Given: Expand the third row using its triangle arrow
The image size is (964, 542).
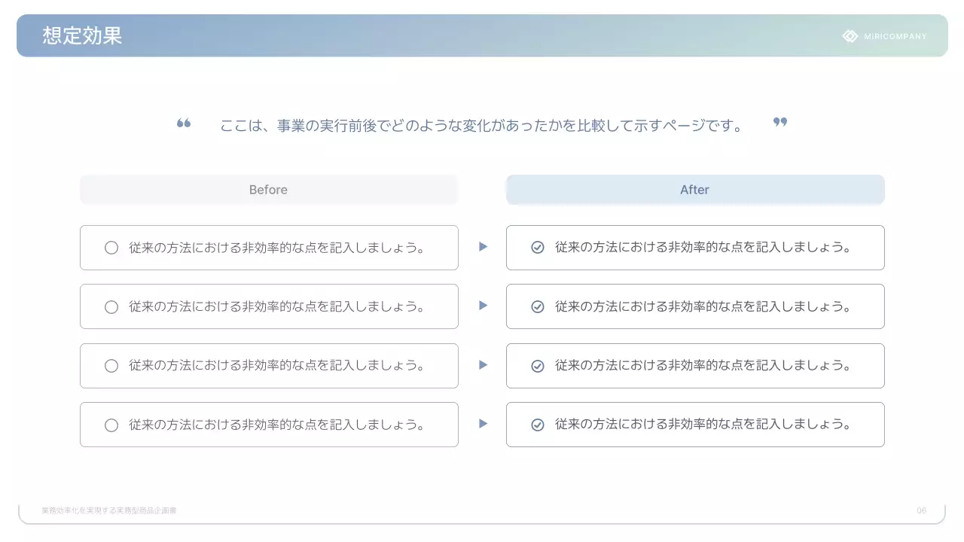Looking at the screenshot, I should coord(483,365).
